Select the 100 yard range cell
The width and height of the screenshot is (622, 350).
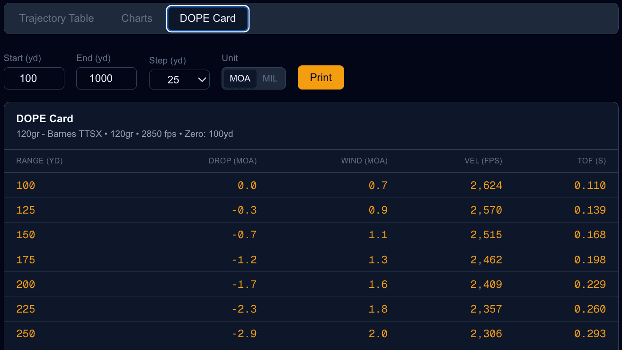pos(26,186)
